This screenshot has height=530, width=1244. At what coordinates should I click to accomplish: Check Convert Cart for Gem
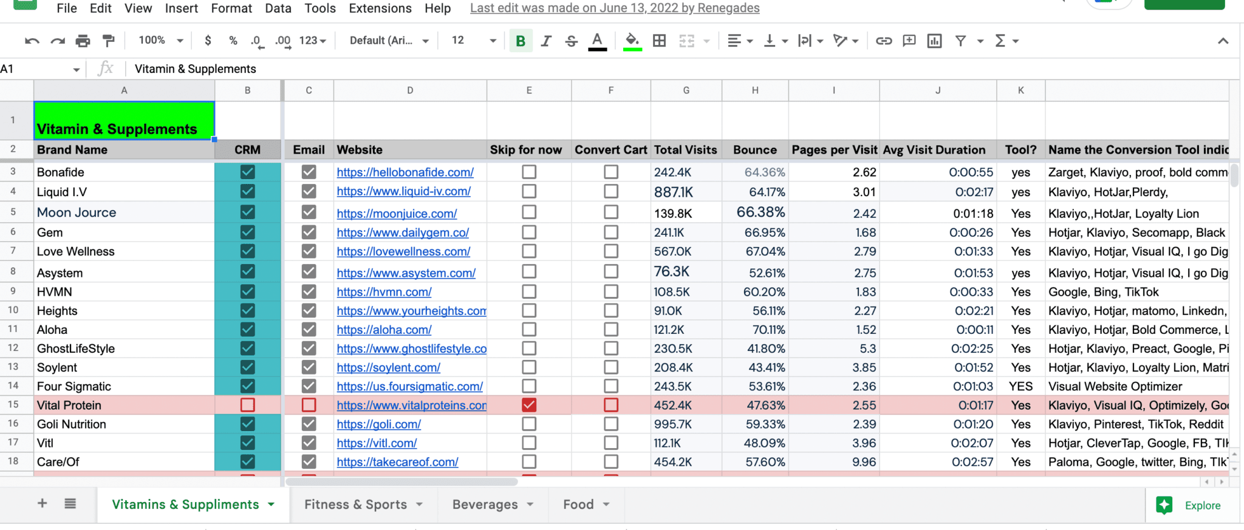(x=611, y=232)
